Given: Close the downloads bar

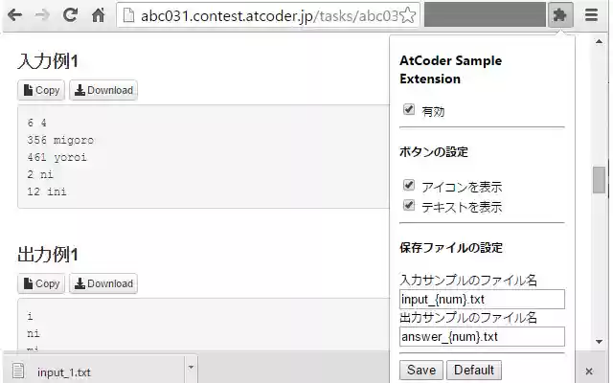Looking at the screenshot, I should tap(589, 371).
